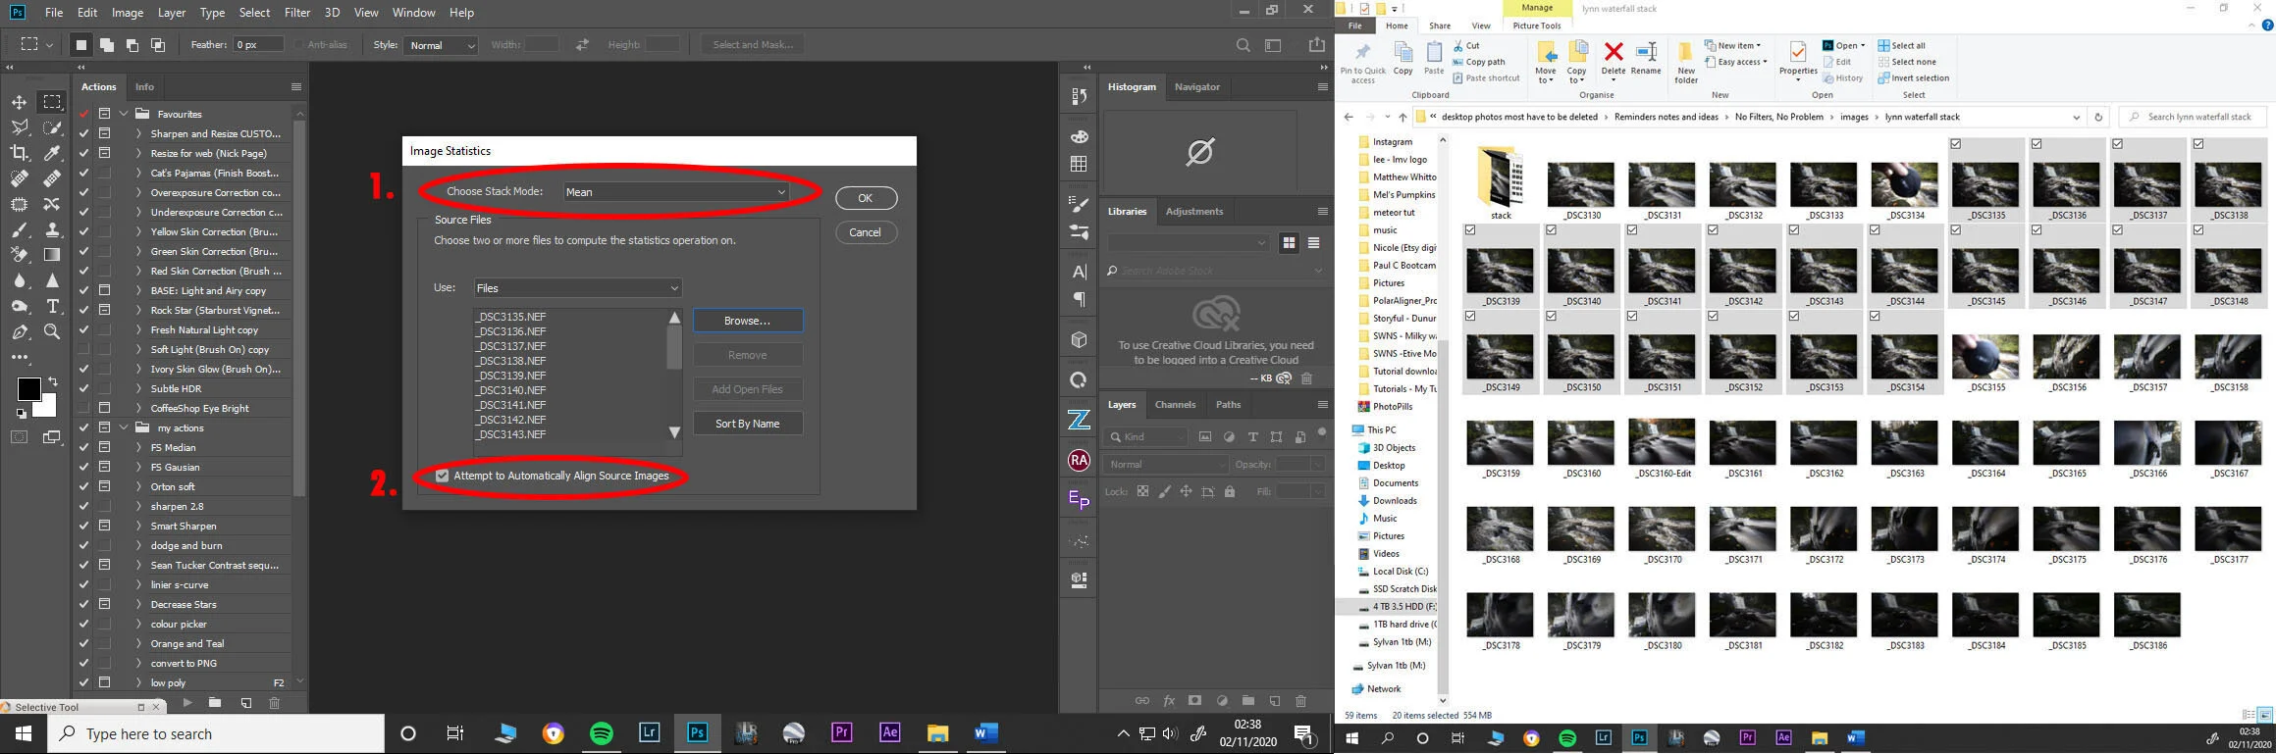
Task: Expand the dodge and burn action
Action: point(138,545)
